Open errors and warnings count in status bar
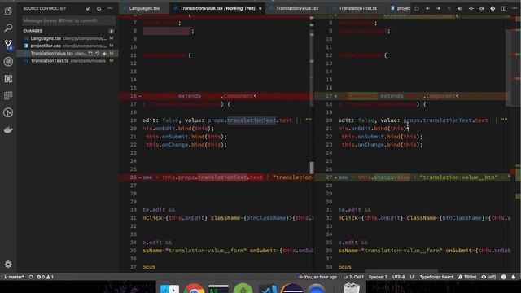Screen dimensions: 521x293 click(45, 277)
